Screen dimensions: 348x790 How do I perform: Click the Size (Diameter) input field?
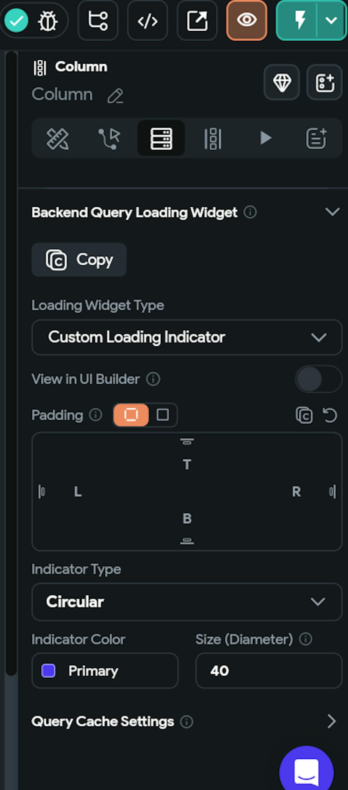(x=269, y=671)
